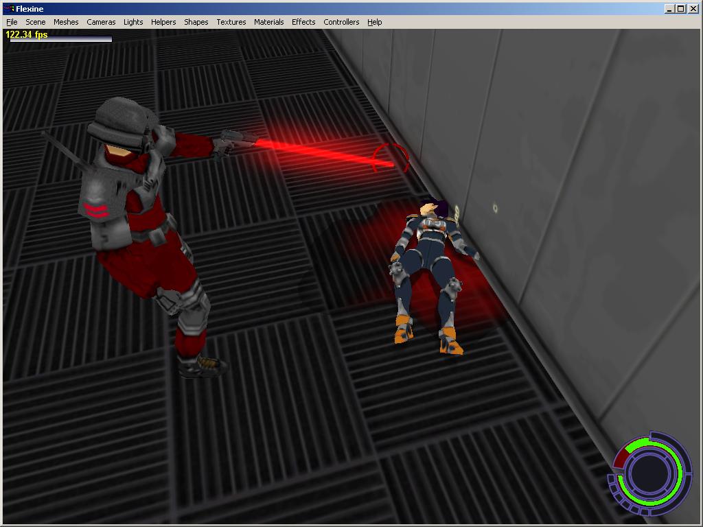Close the Flexine window

point(693,8)
